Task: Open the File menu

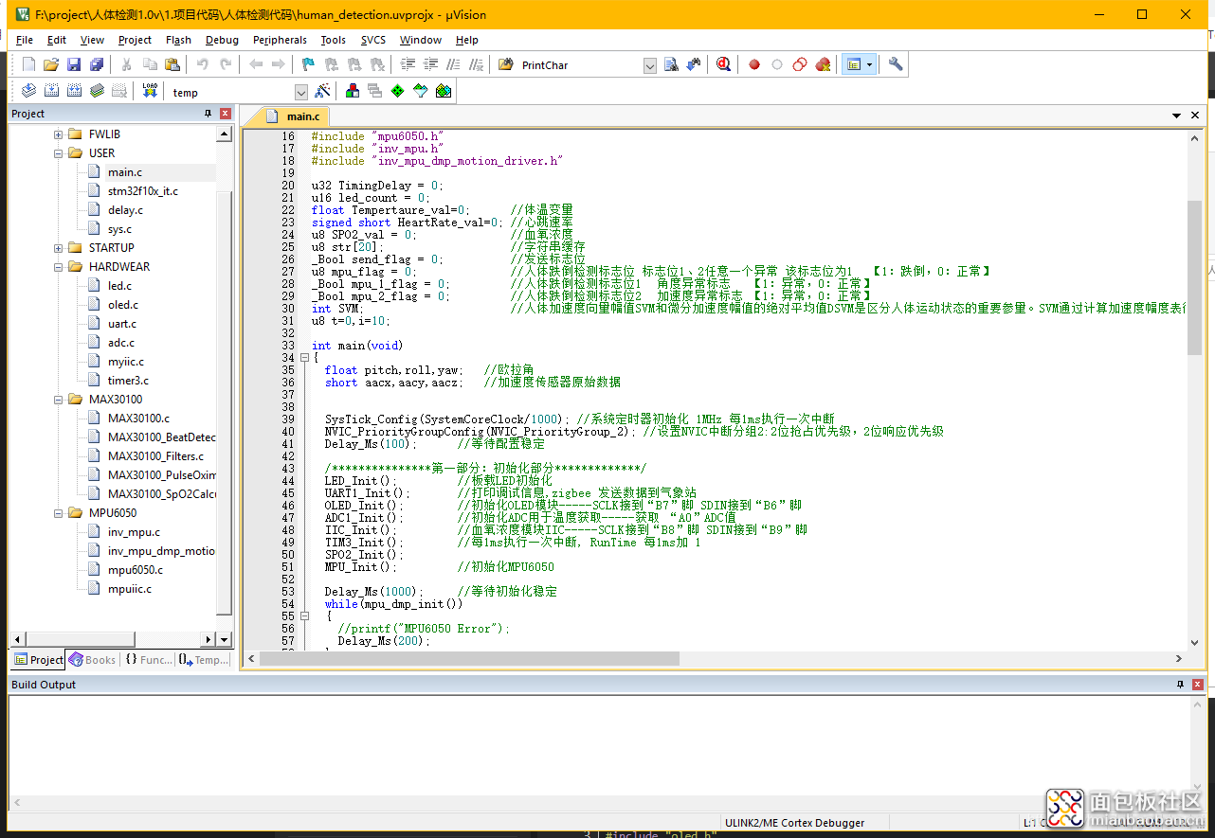Action: click(x=25, y=40)
